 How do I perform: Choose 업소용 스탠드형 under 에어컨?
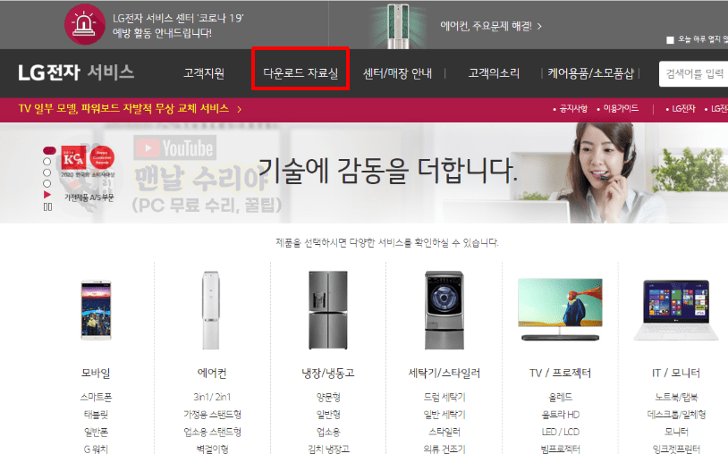pos(212,432)
